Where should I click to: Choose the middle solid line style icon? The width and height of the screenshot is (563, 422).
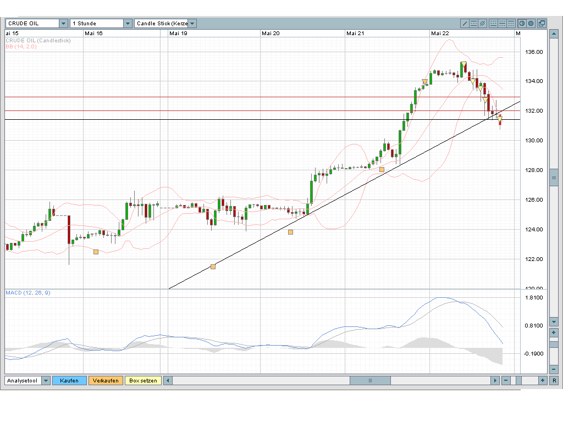click(x=502, y=24)
